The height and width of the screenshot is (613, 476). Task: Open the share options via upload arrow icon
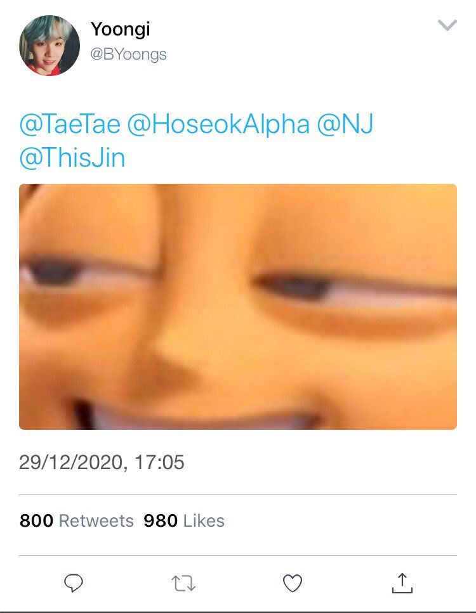click(402, 583)
